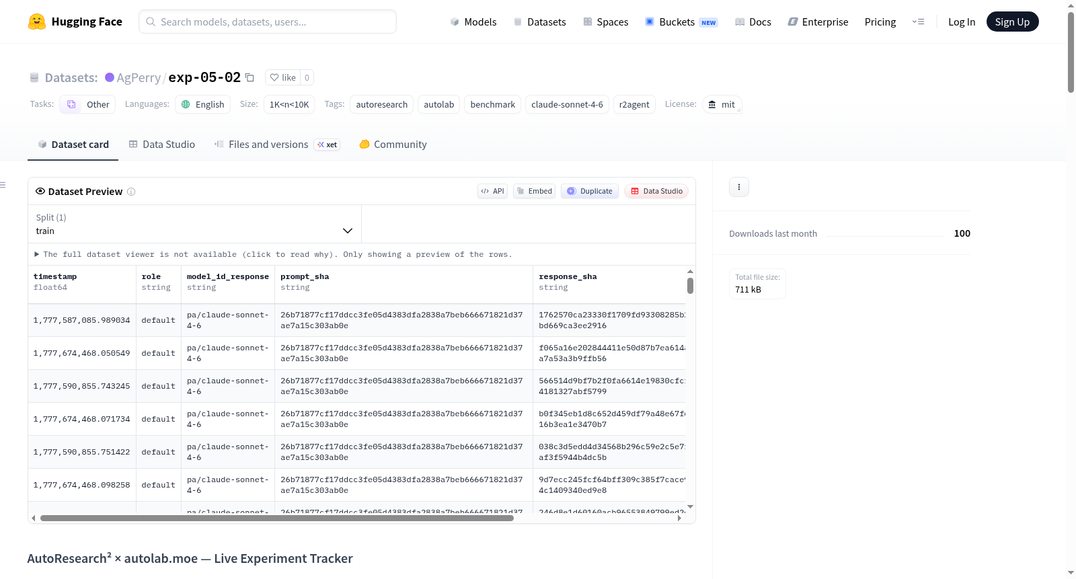The image size is (1076, 579).
Task: Click the 1K<n<10K size tag
Action: click(289, 104)
